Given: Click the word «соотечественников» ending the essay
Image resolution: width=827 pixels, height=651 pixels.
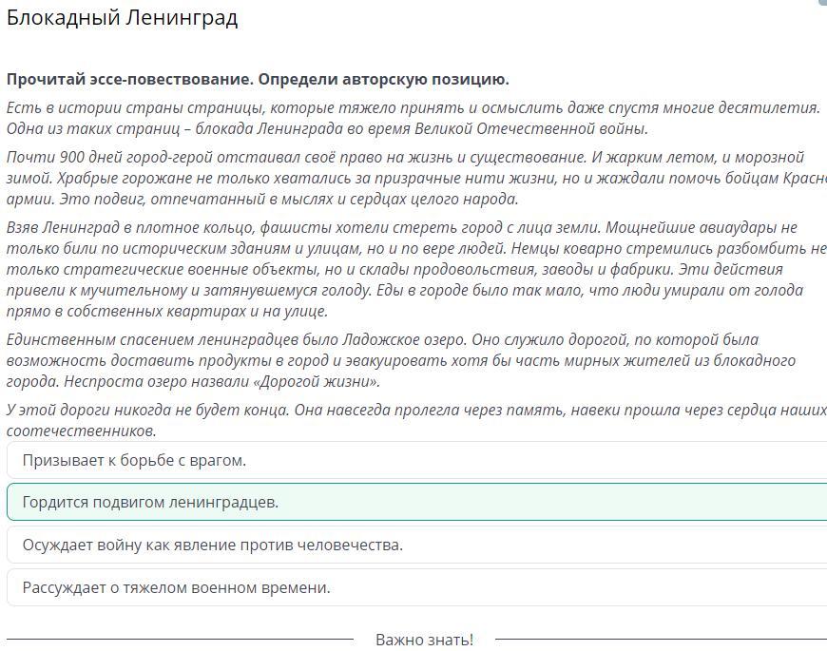Looking at the screenshot, I should click(81, 431).
